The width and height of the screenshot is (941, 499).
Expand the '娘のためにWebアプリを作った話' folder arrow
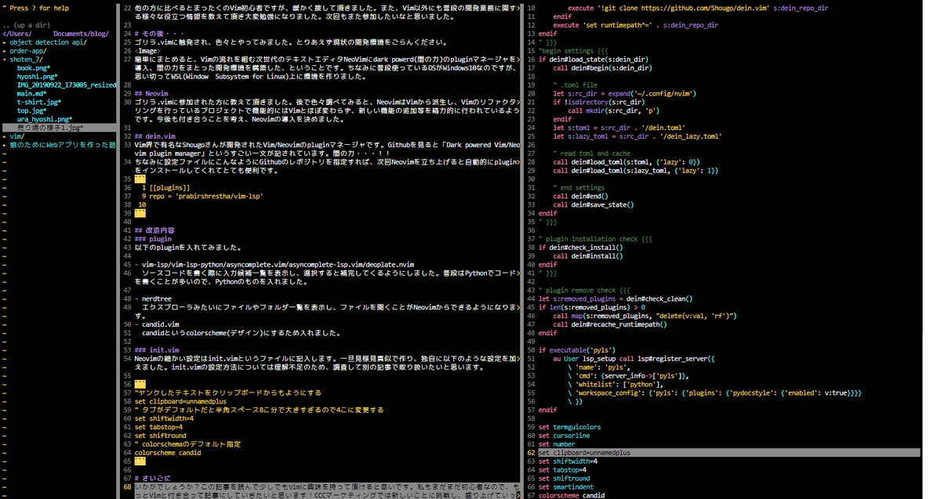click(x=5, y=144)
